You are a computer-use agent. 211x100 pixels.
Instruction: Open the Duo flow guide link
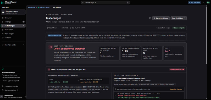click(13, 45)
